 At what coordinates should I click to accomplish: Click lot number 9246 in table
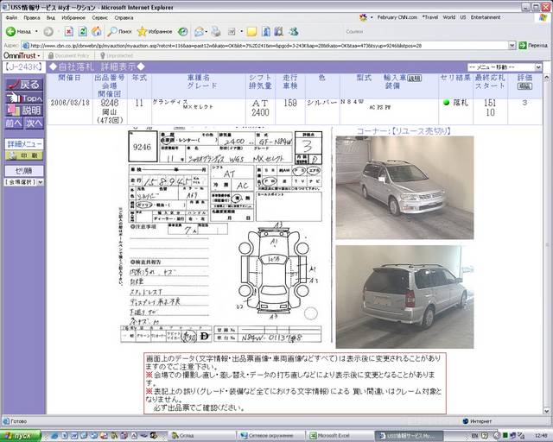(x=110, y=103)
